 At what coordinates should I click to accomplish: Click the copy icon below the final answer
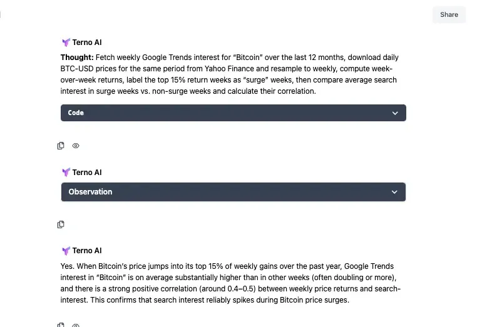(61, 324)
